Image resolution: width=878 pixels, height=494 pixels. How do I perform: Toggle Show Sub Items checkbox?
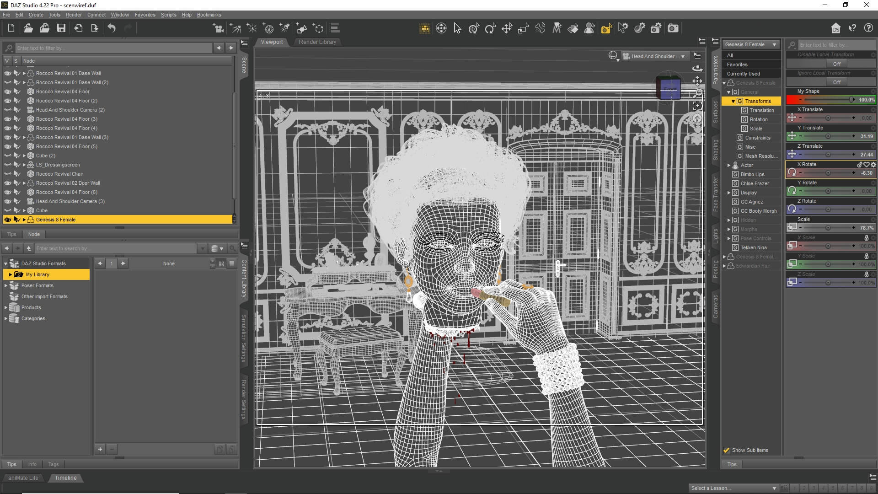coord(727,451)
